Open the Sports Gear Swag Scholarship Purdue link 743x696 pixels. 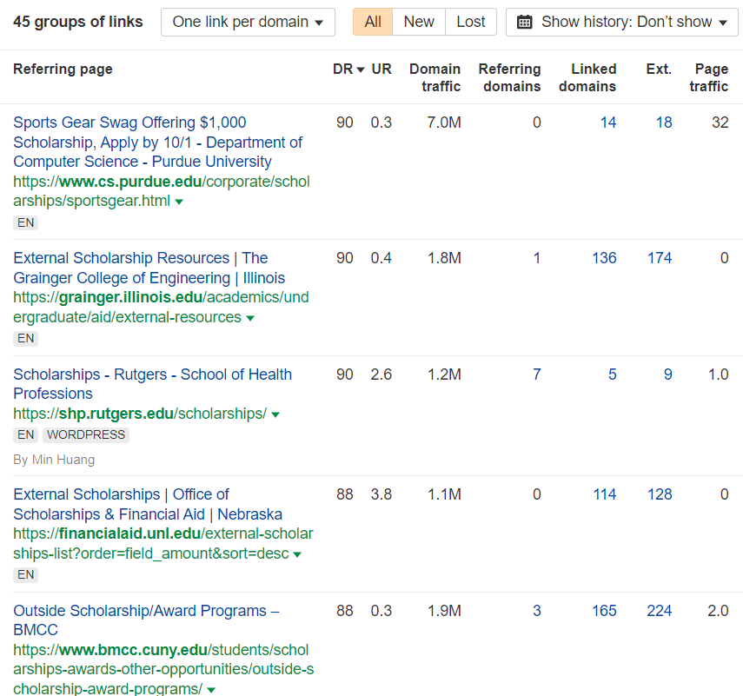158,143
